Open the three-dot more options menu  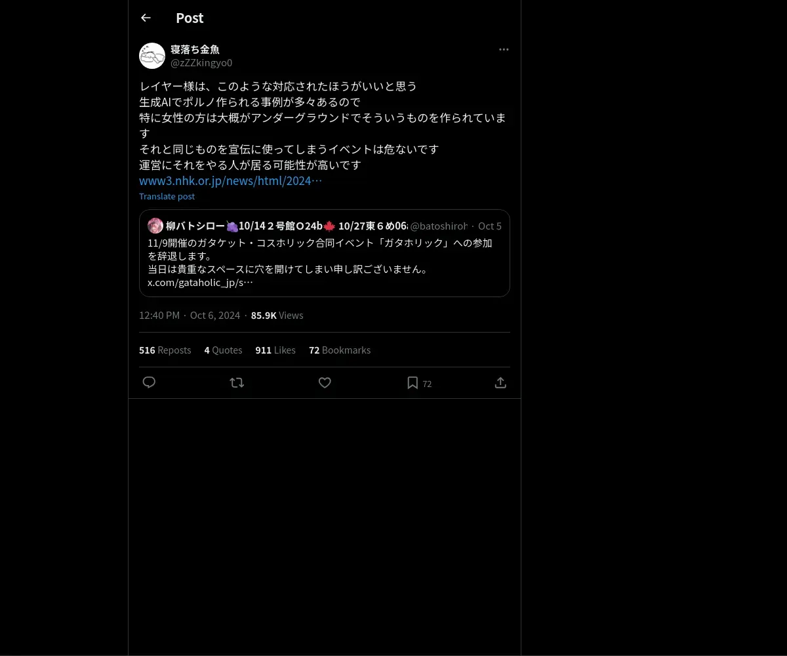point(504,49)
